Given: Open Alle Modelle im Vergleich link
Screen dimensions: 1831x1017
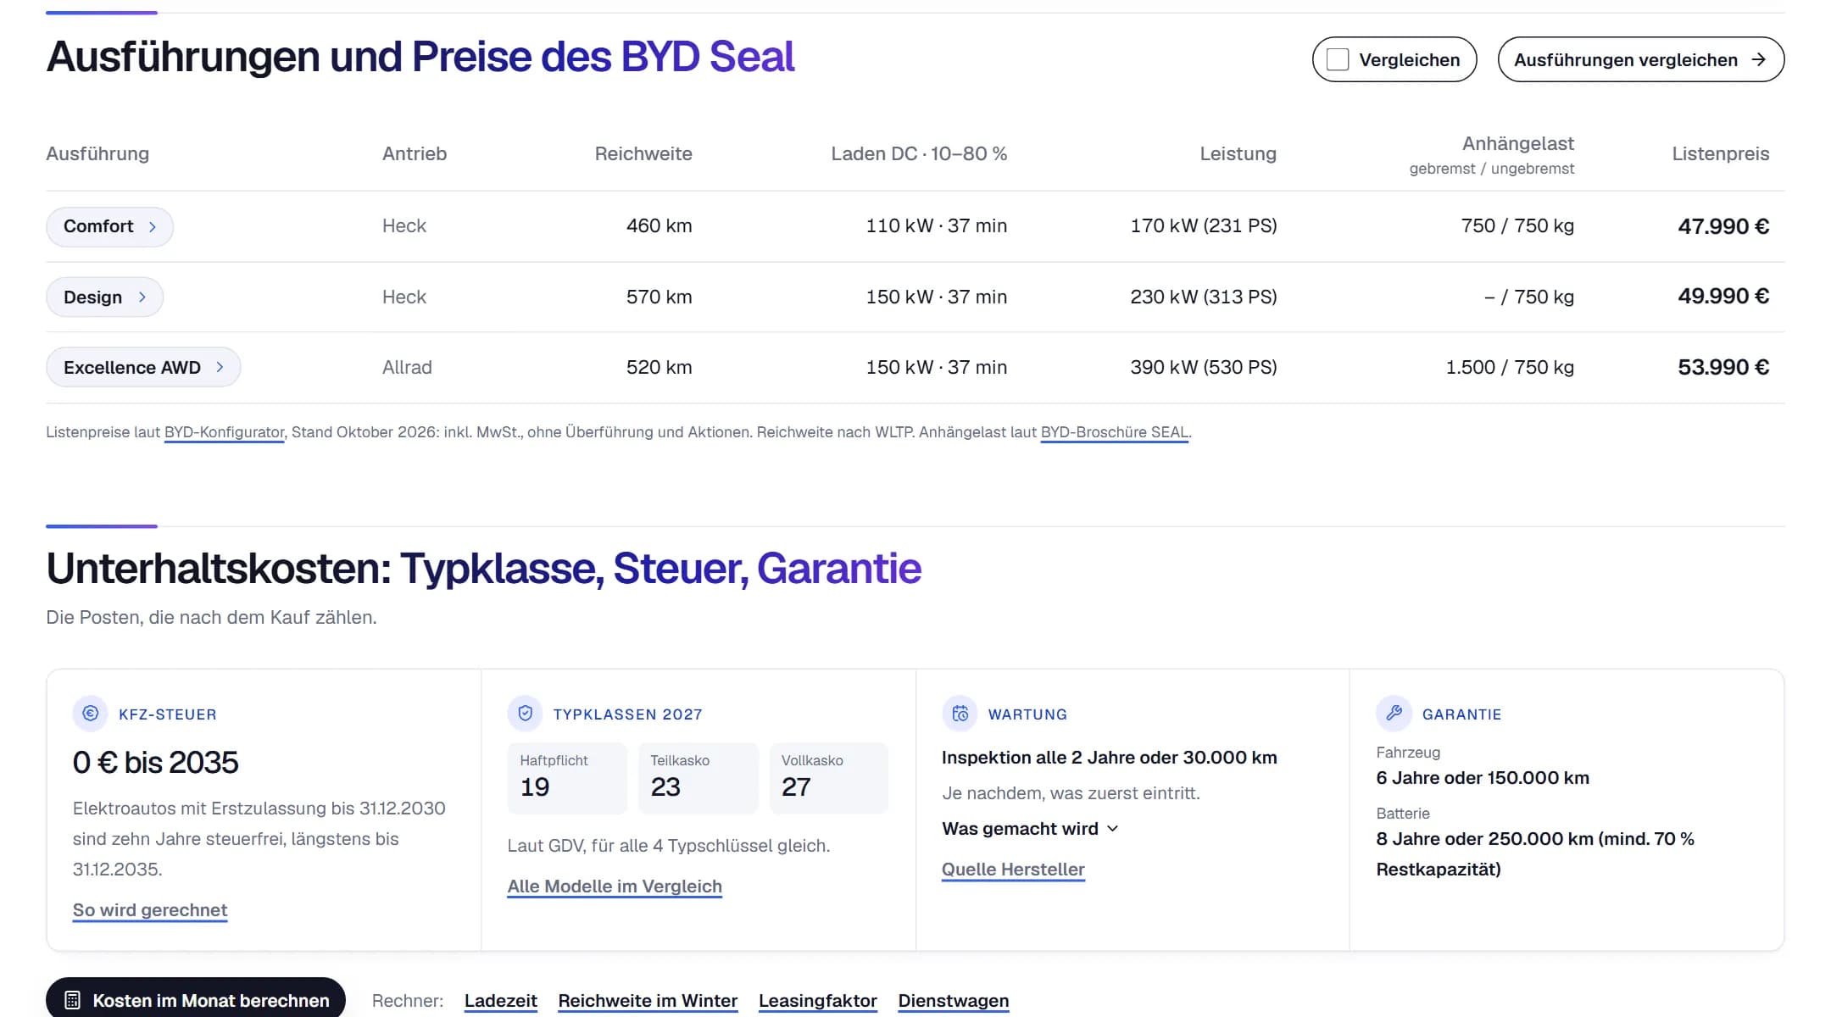Looking at the screenshot, I should tap(615, 886).
